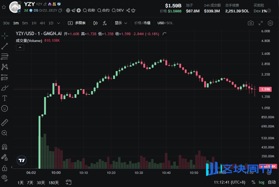Switch to the 30s timeframe
The width and height of the screenshot is (279, 187).
[6, 23]
